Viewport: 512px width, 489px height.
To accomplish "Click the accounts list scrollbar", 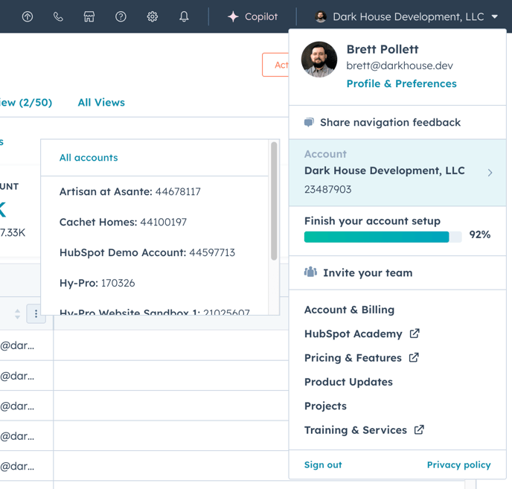I will tap(274, 201).
